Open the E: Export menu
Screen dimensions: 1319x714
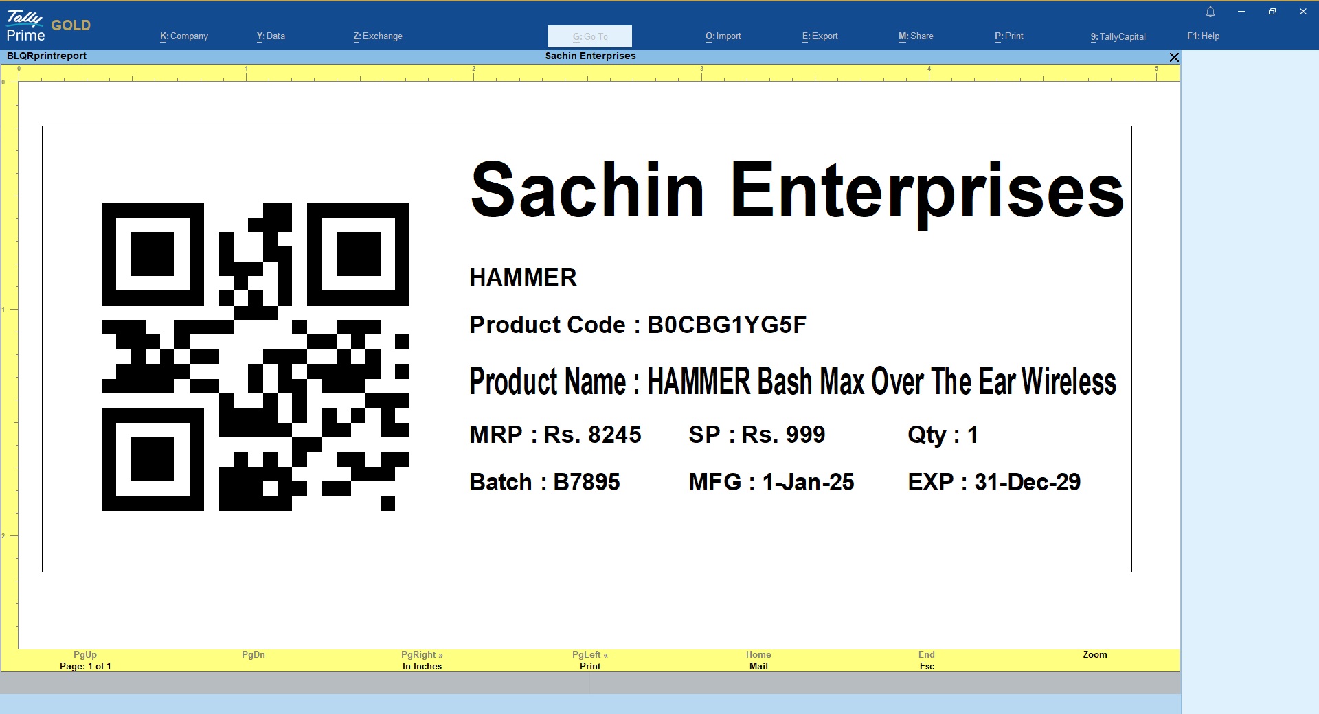point(820,36)
